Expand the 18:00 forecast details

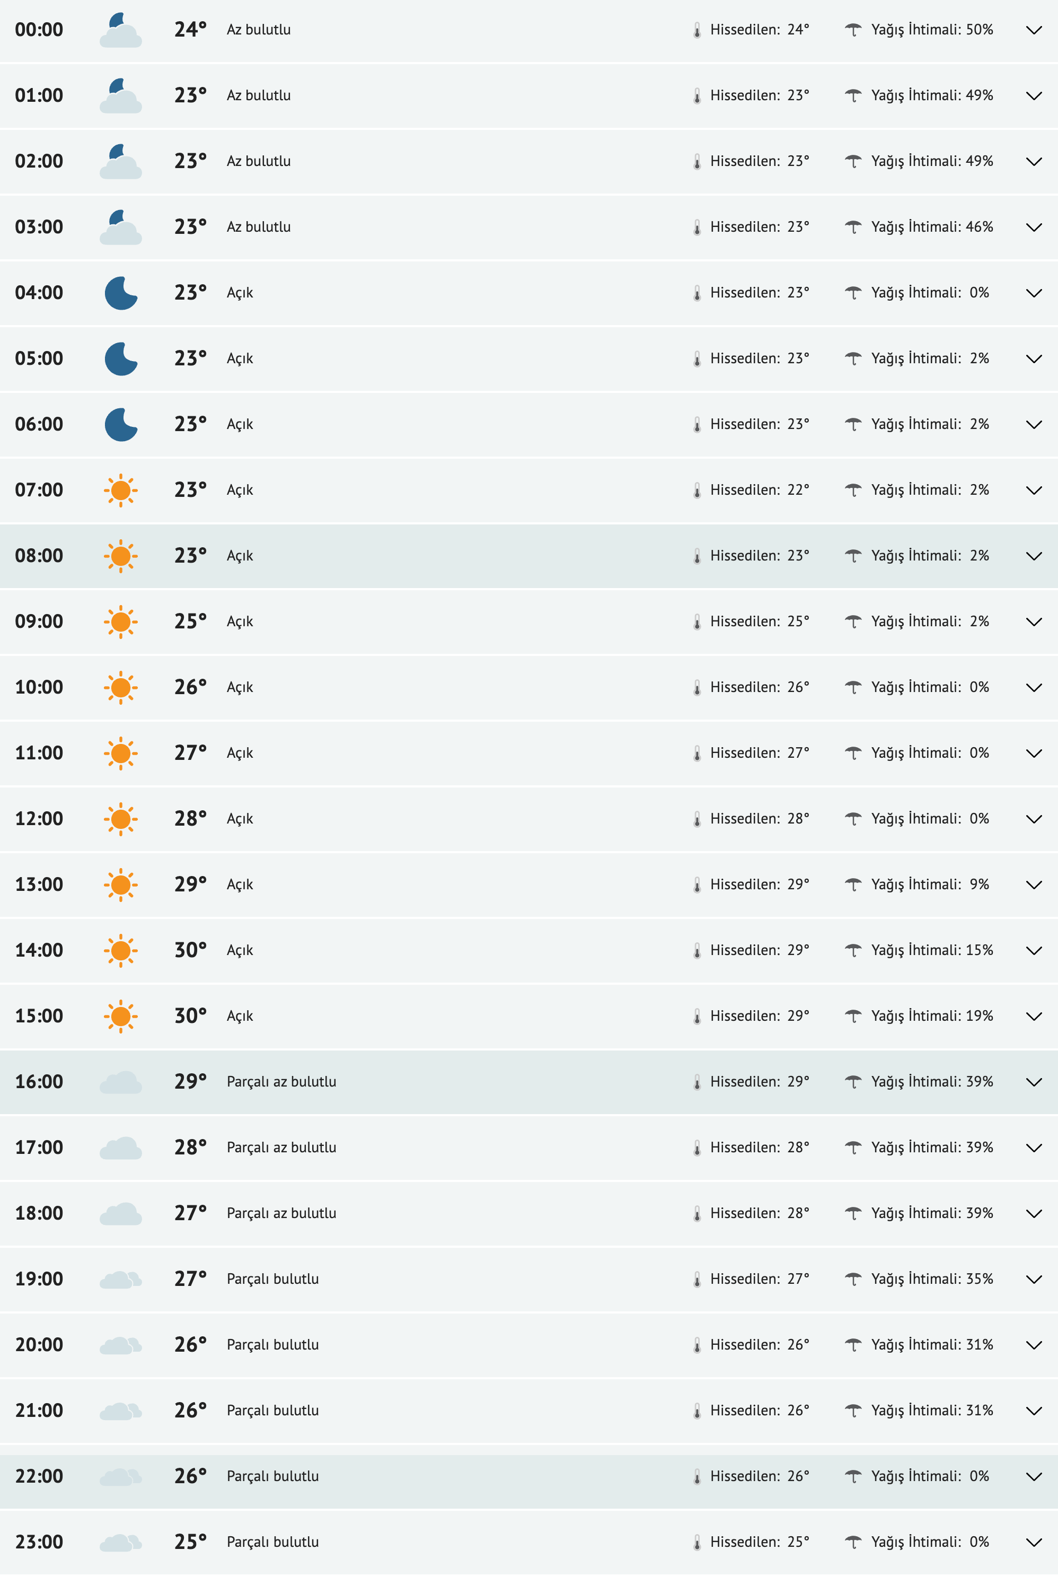(1034, 1214)
